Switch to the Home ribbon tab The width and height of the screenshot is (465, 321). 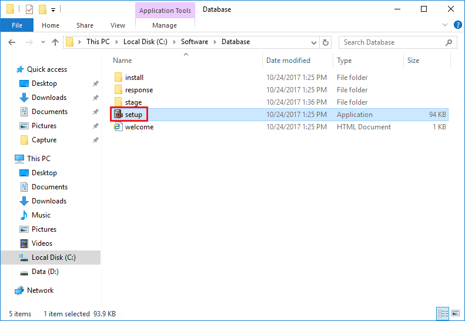51,25
